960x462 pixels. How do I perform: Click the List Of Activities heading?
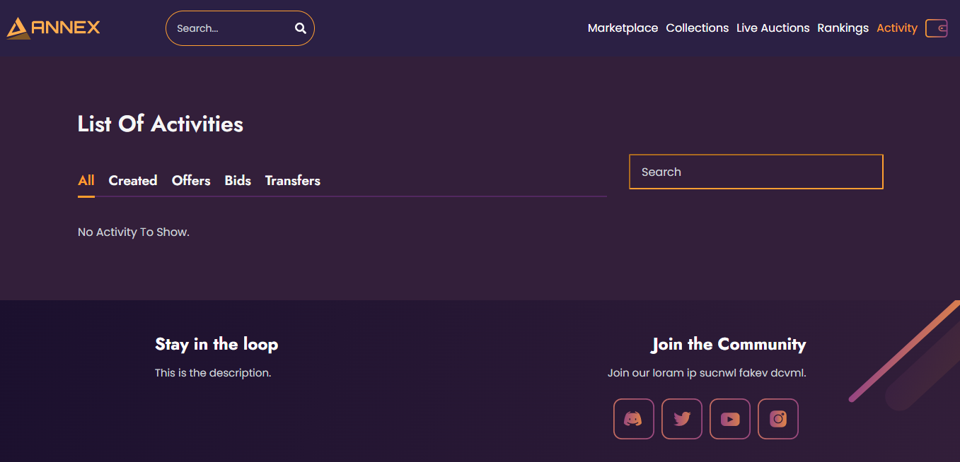(161, 124)
